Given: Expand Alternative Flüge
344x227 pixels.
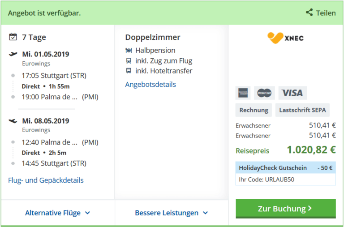Looking at the screenshot, I should click(57, 213).
